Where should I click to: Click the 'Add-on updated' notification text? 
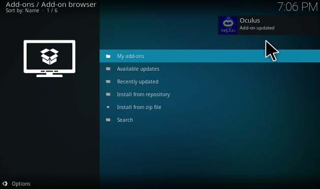[257, 28]
